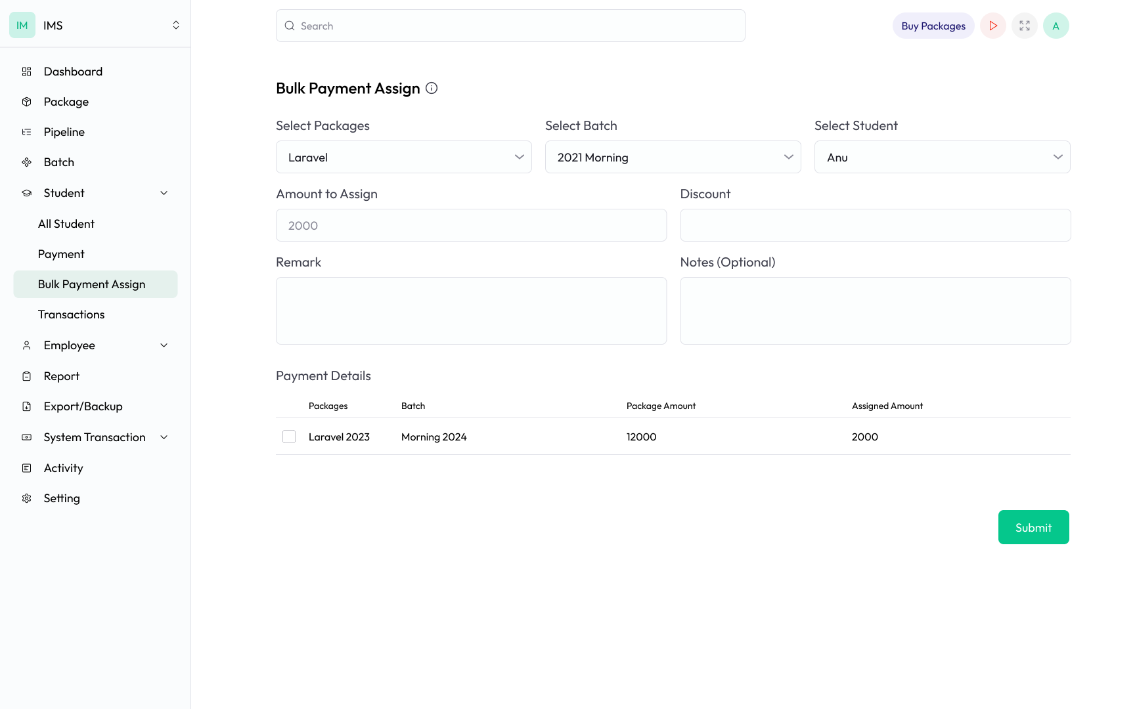Click the 'Morning 2024' batch cell
Image resolution: width=1135 pixels, height=709 pixels.
click(x=434, y=437)
